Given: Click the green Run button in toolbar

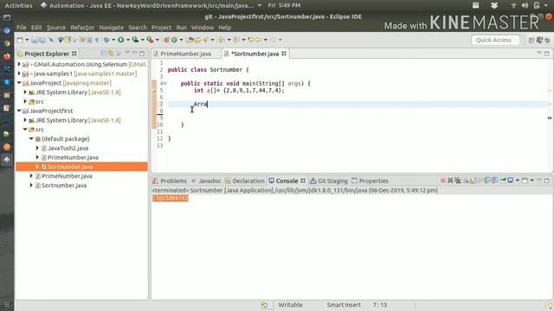Looking at the screenshot, I should coord(120,40).
